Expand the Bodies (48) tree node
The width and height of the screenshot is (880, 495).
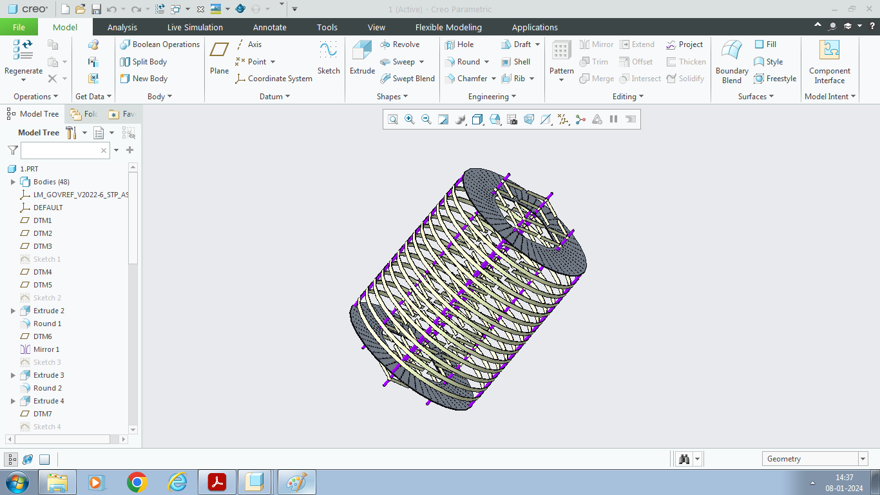click(14, 182)
